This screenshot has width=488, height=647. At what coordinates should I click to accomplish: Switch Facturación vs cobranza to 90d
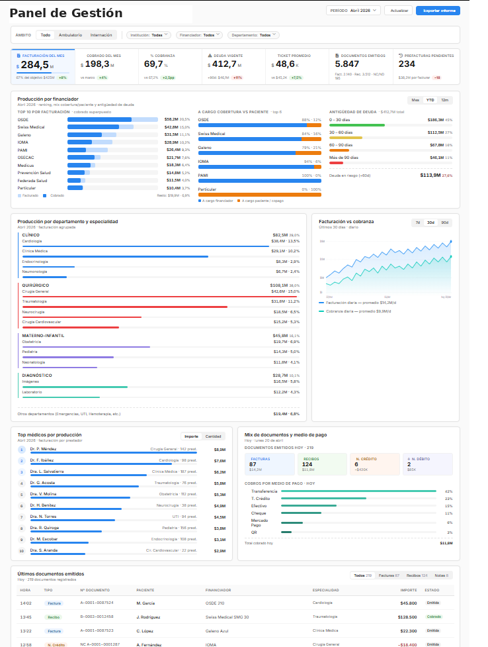[x=444, y=223]
